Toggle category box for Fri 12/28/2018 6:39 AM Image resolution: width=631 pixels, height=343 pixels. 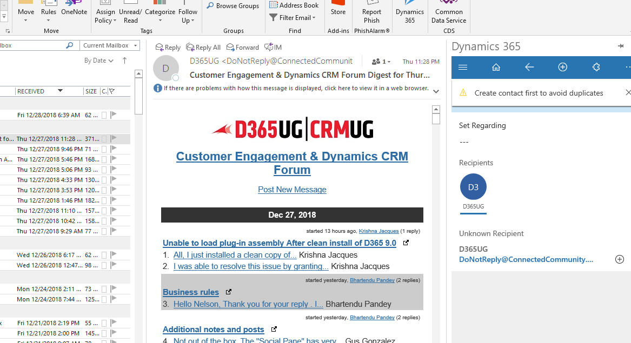[x=104, y=115]
